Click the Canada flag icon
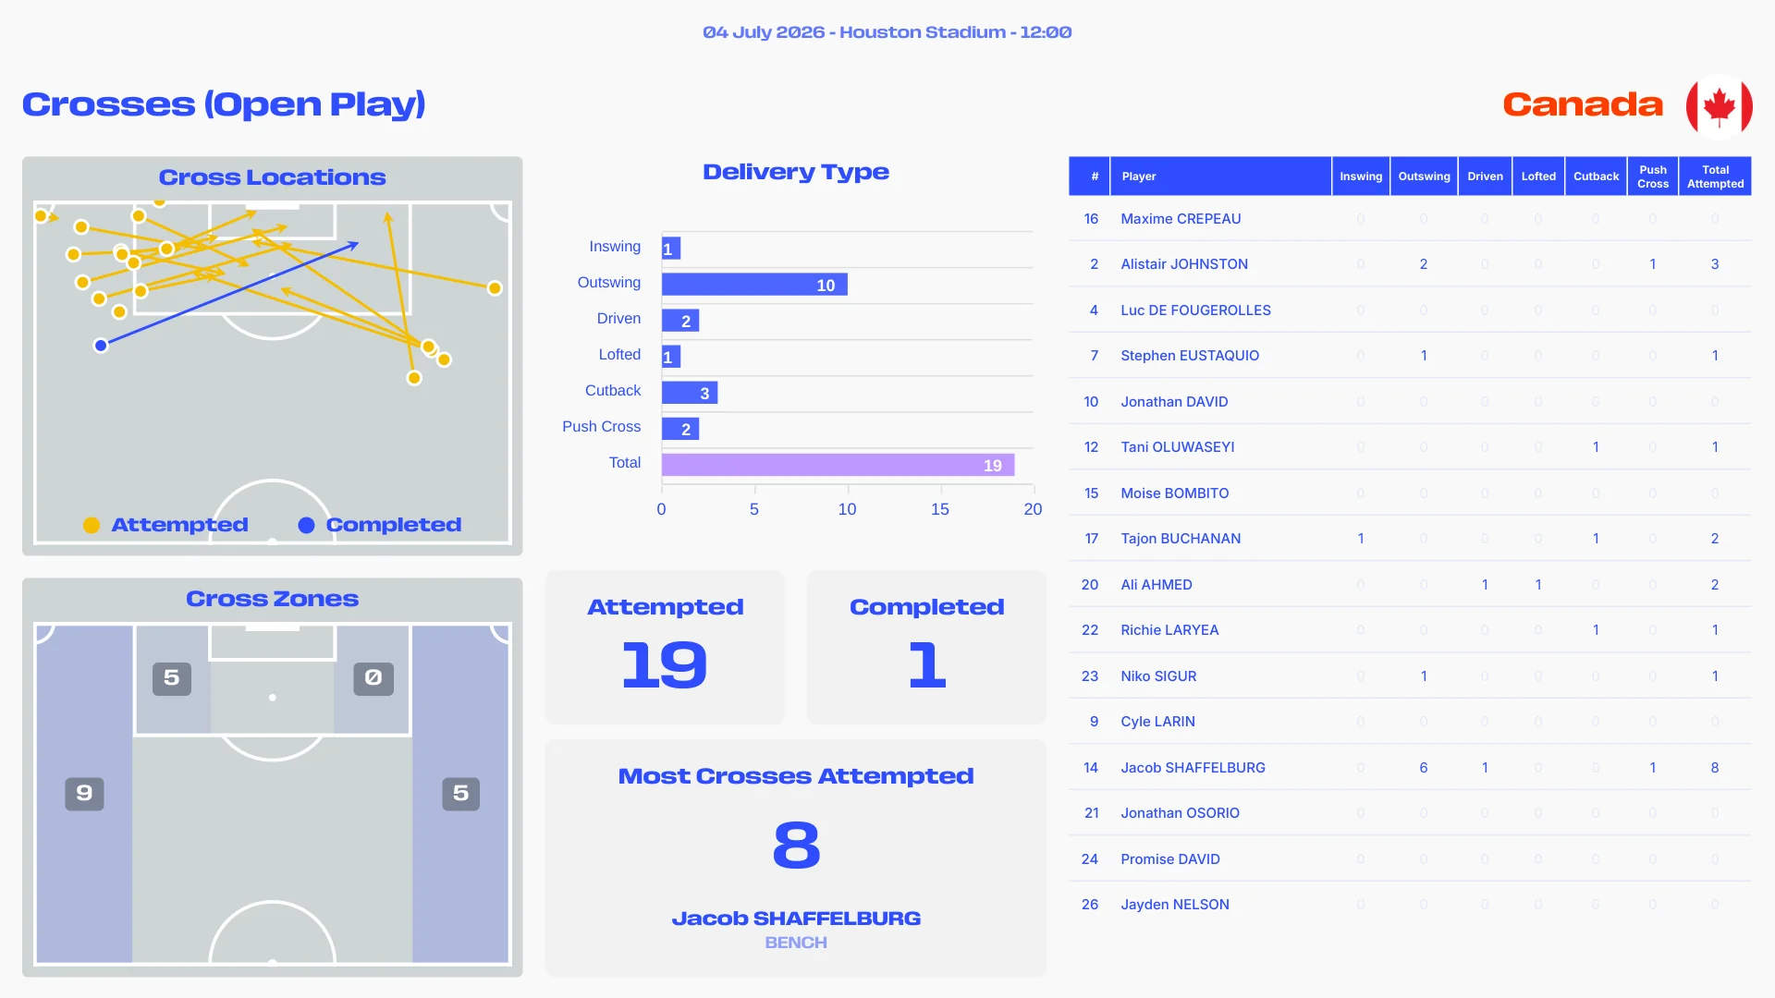This screenshot has width=1775, height=998. (x=1719, y=105)
